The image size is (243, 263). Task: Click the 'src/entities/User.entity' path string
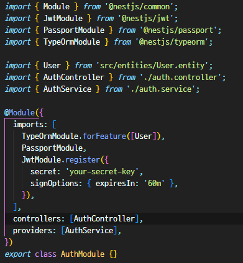152,66
